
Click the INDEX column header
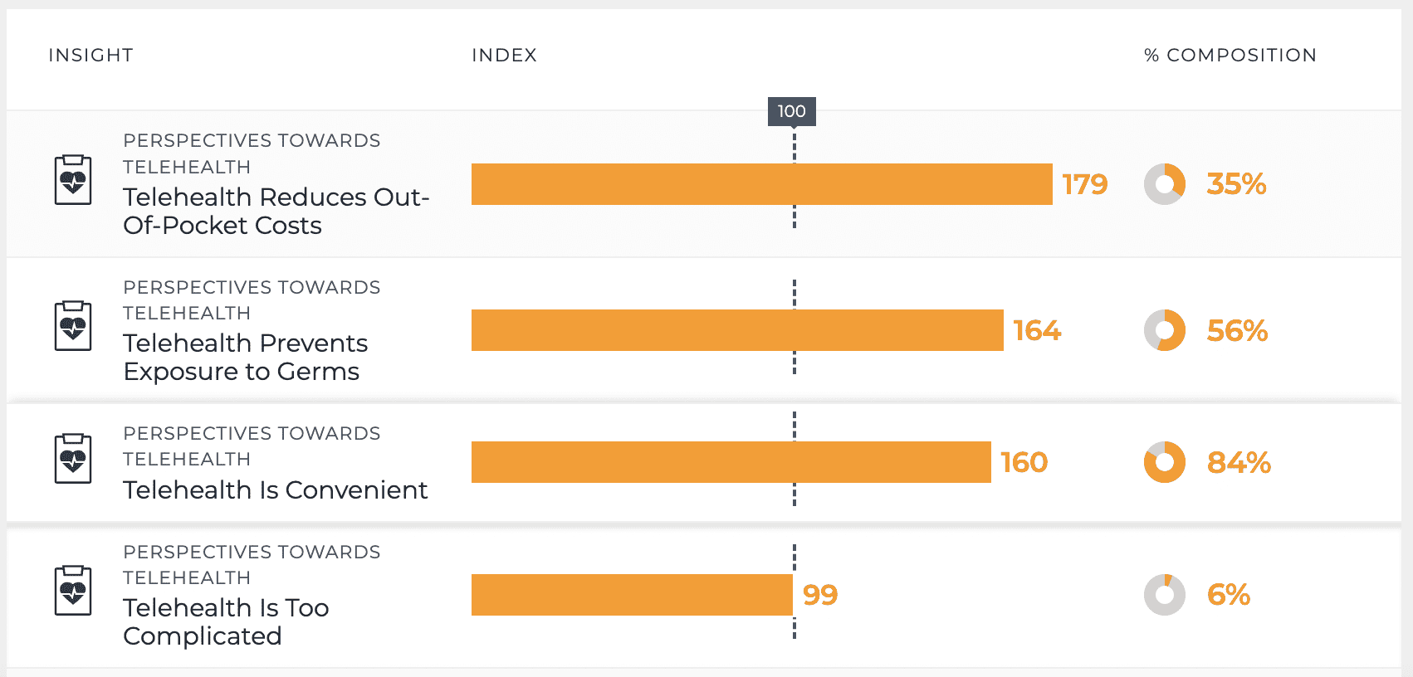tap(504, 56)
